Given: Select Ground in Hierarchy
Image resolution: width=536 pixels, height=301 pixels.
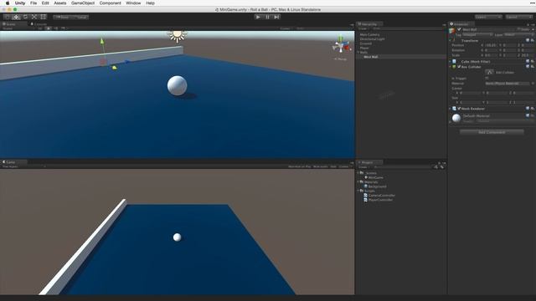Looking at the screenshot, I should 365,43.
